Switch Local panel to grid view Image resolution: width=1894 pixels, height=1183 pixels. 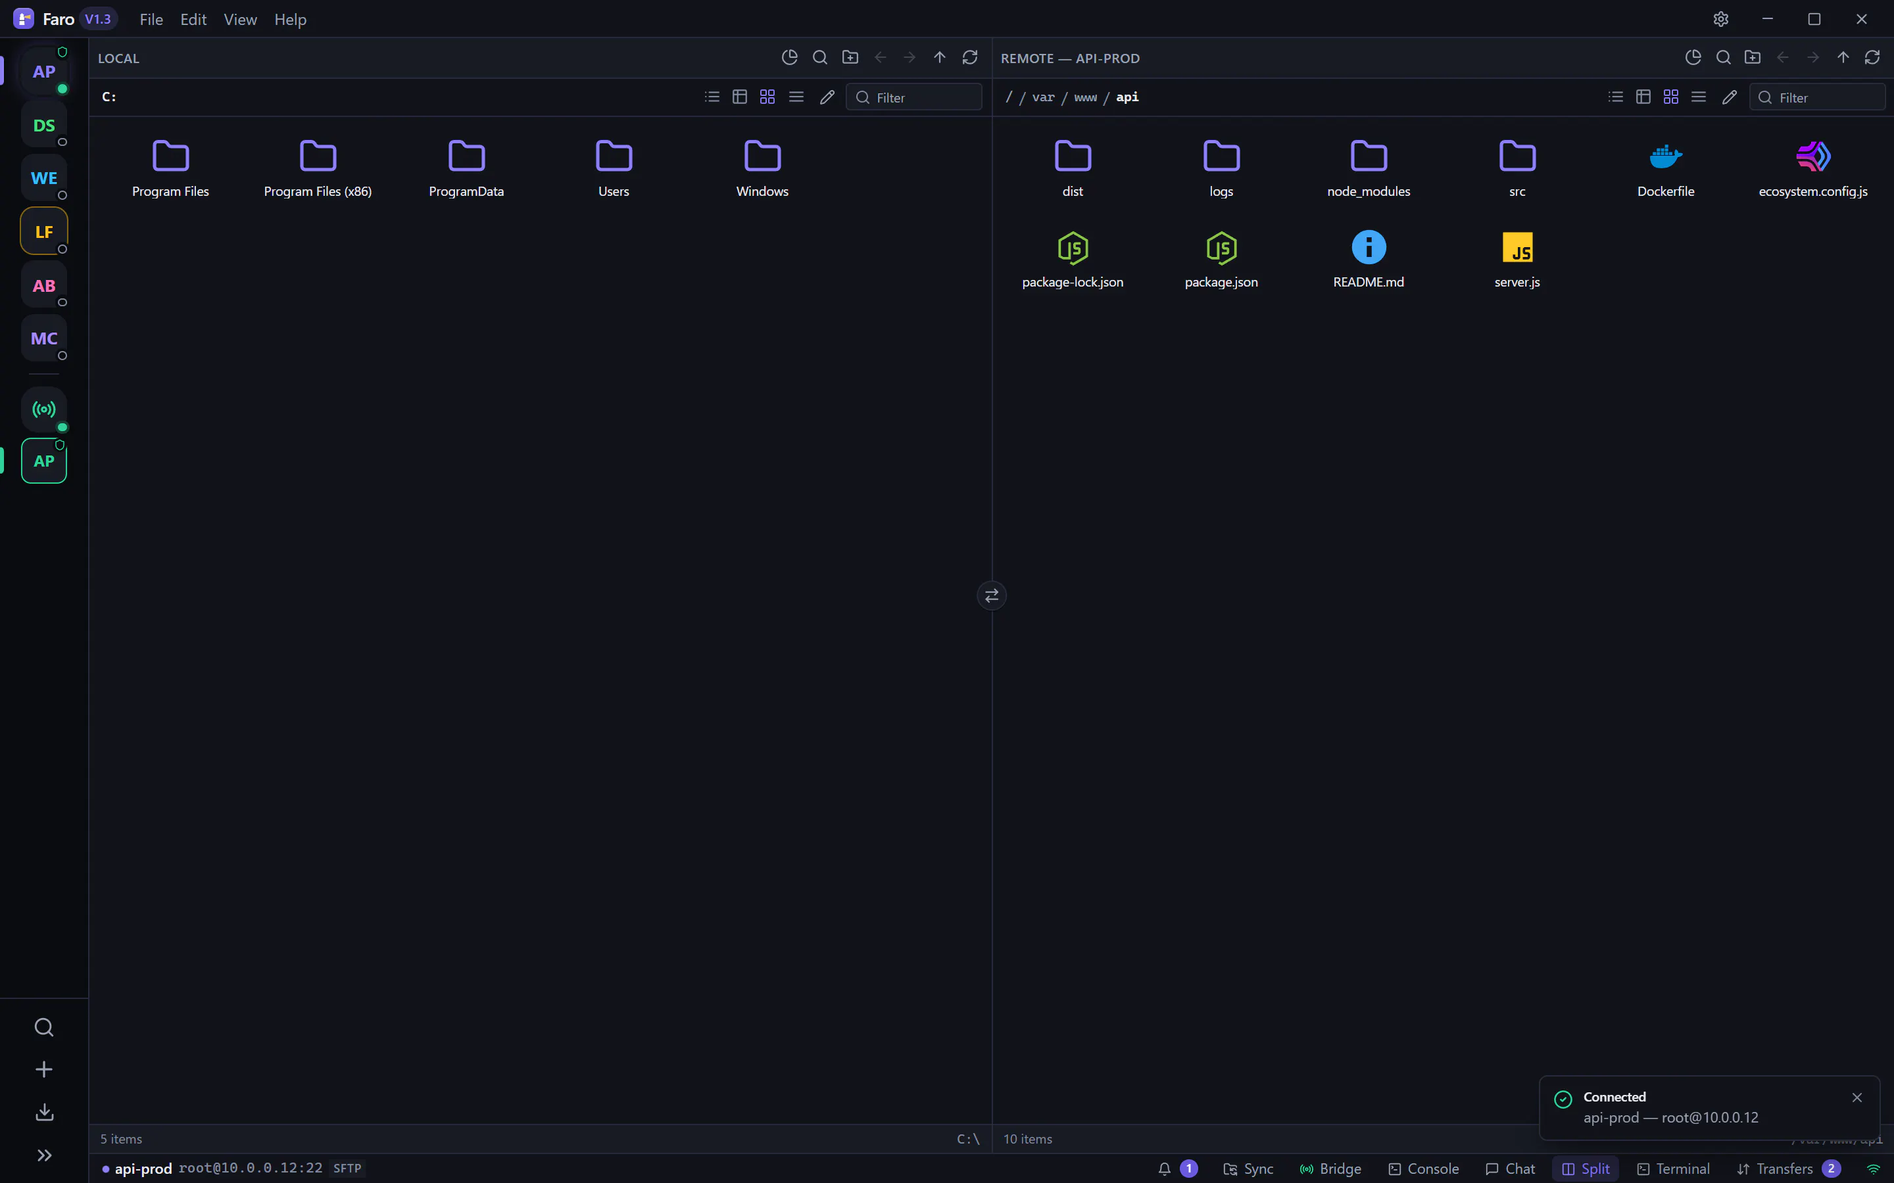[x=767, y=97]
